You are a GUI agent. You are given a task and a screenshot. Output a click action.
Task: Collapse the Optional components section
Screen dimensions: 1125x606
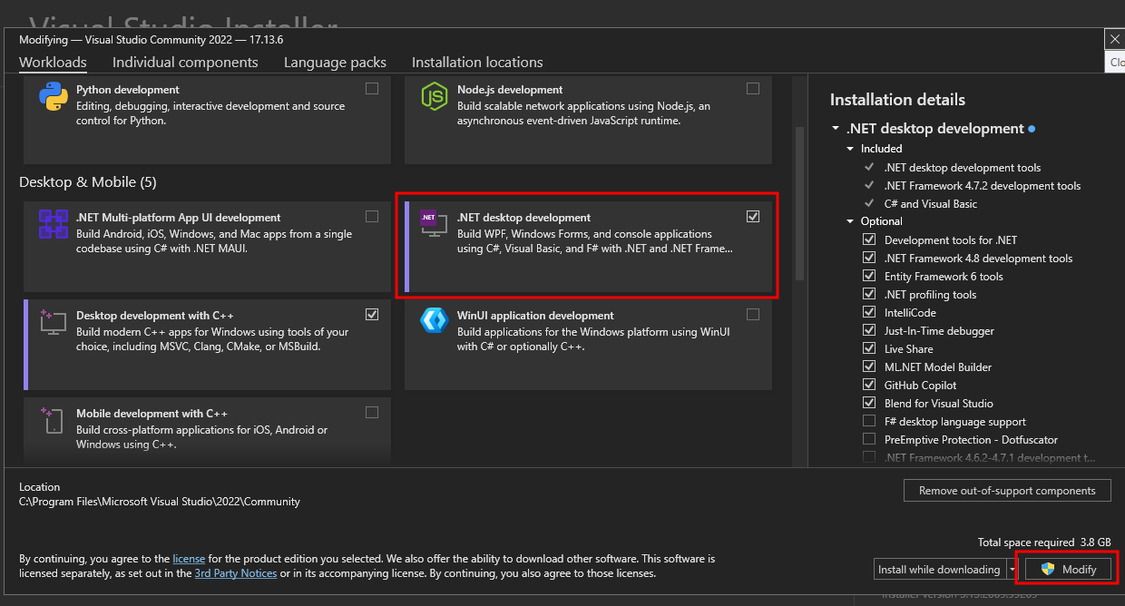tap(850, 221)
